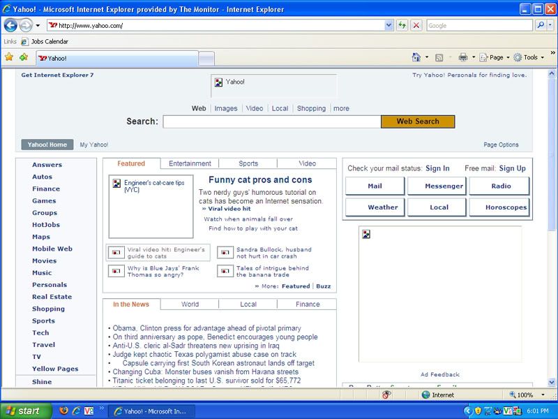This screenshot has width=558, height=419.
Task: Click in the Yahoo search text field
Action: point(272,122)
